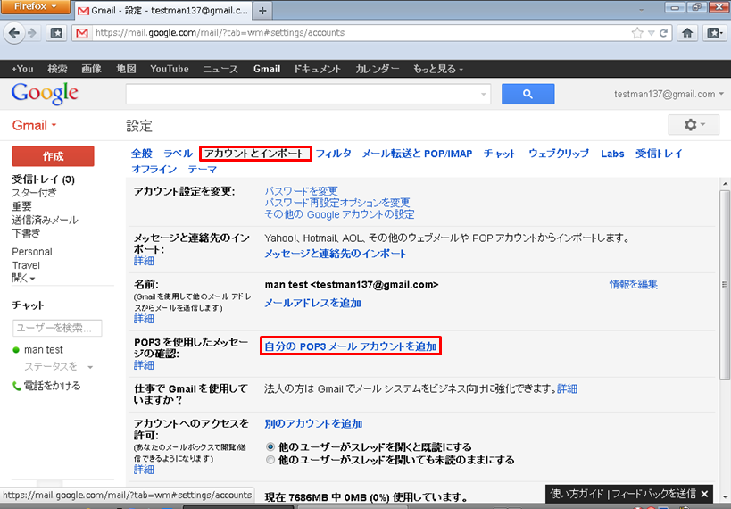The width and height of the screenshot is (731, 509).
Task: Open 受信トレイ (3) in the sidebar
Action: pyautogui.click(x=43, y=179)
